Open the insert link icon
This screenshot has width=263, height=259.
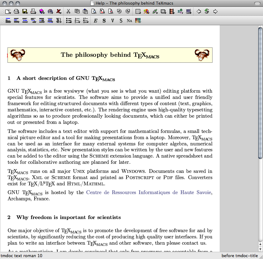(x=155, y=12)
